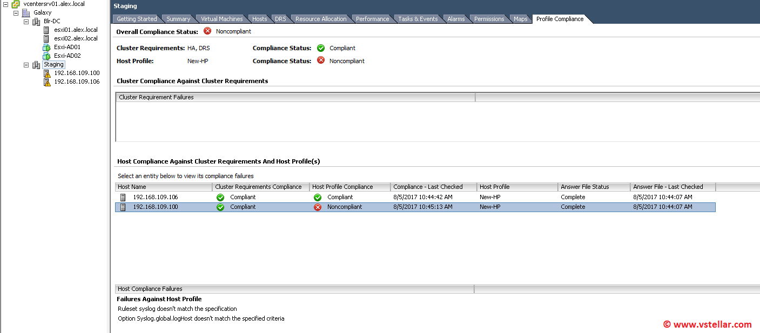Select the esxi01.alex.local host icon
760x333 pixels.
click(x=46, y=30)
